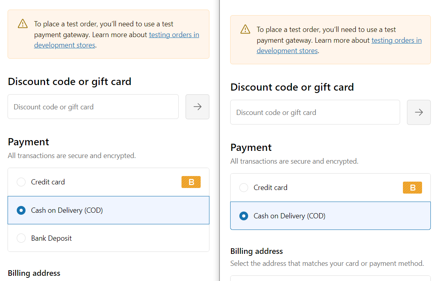This screenshot has width=440, height=281.
Task: Click the orange B badge in right panel
Action: (x=412, y=188)
